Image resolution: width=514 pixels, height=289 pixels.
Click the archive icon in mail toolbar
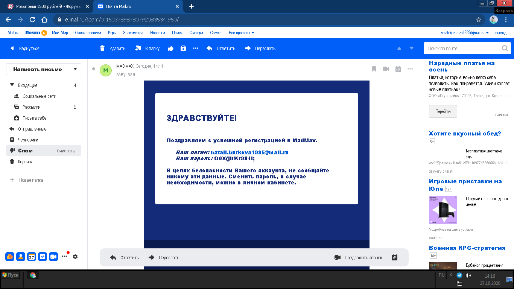click(183, 48)
